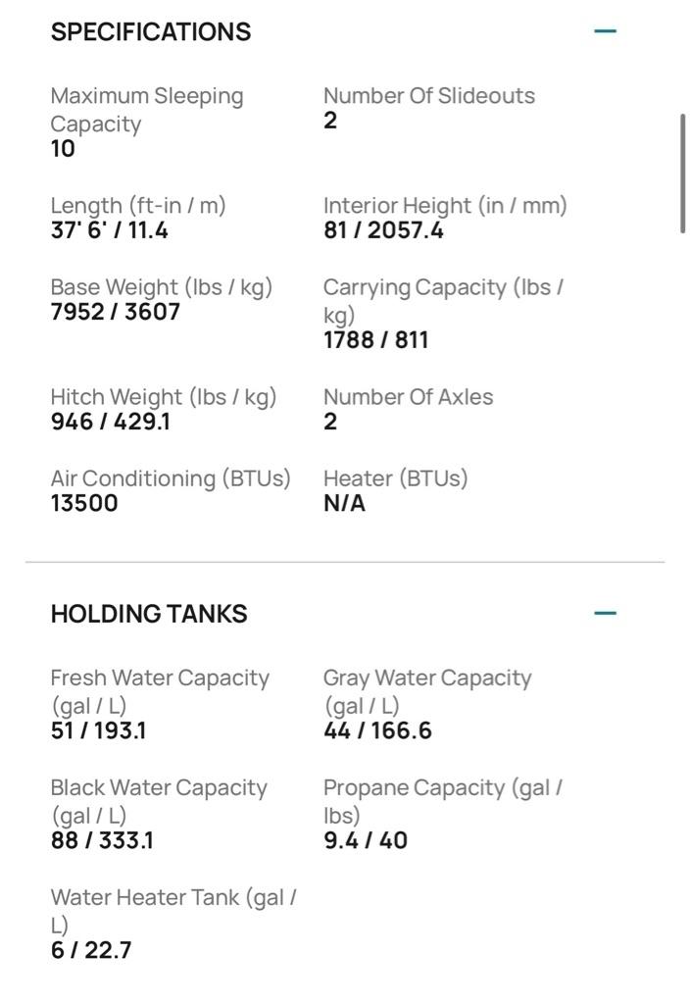The height and width of the screenshot is (1004, 691).
Task: Click propane capacity value 9.4 / 40
Action: click(x=366, y=840)
